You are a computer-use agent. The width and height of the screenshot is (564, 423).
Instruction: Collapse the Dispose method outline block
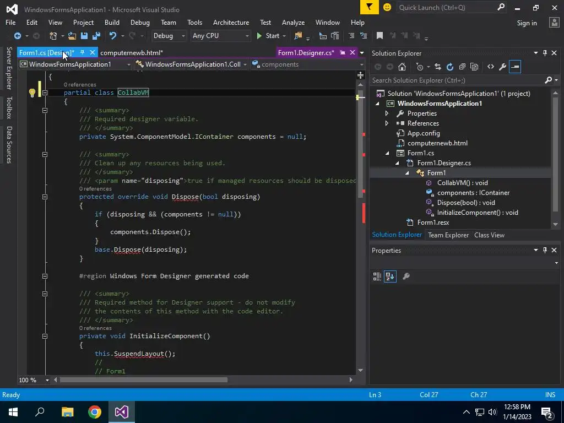45,197
